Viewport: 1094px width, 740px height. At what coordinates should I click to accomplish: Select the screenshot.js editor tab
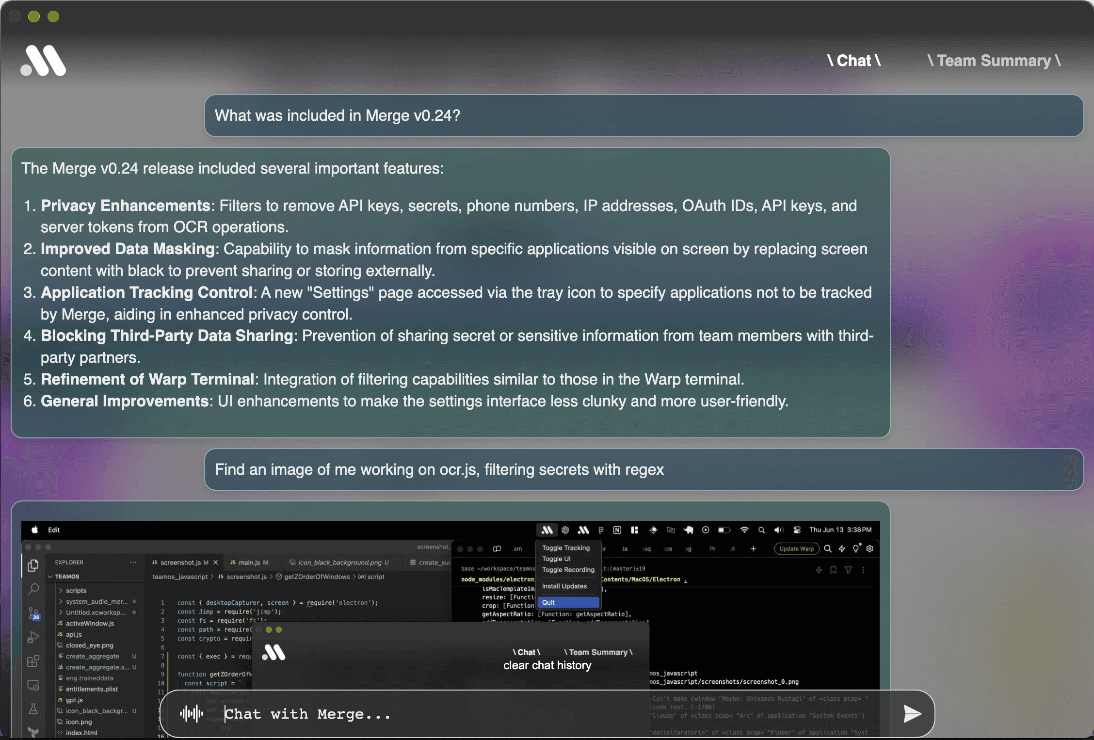[x=184, y=563]
